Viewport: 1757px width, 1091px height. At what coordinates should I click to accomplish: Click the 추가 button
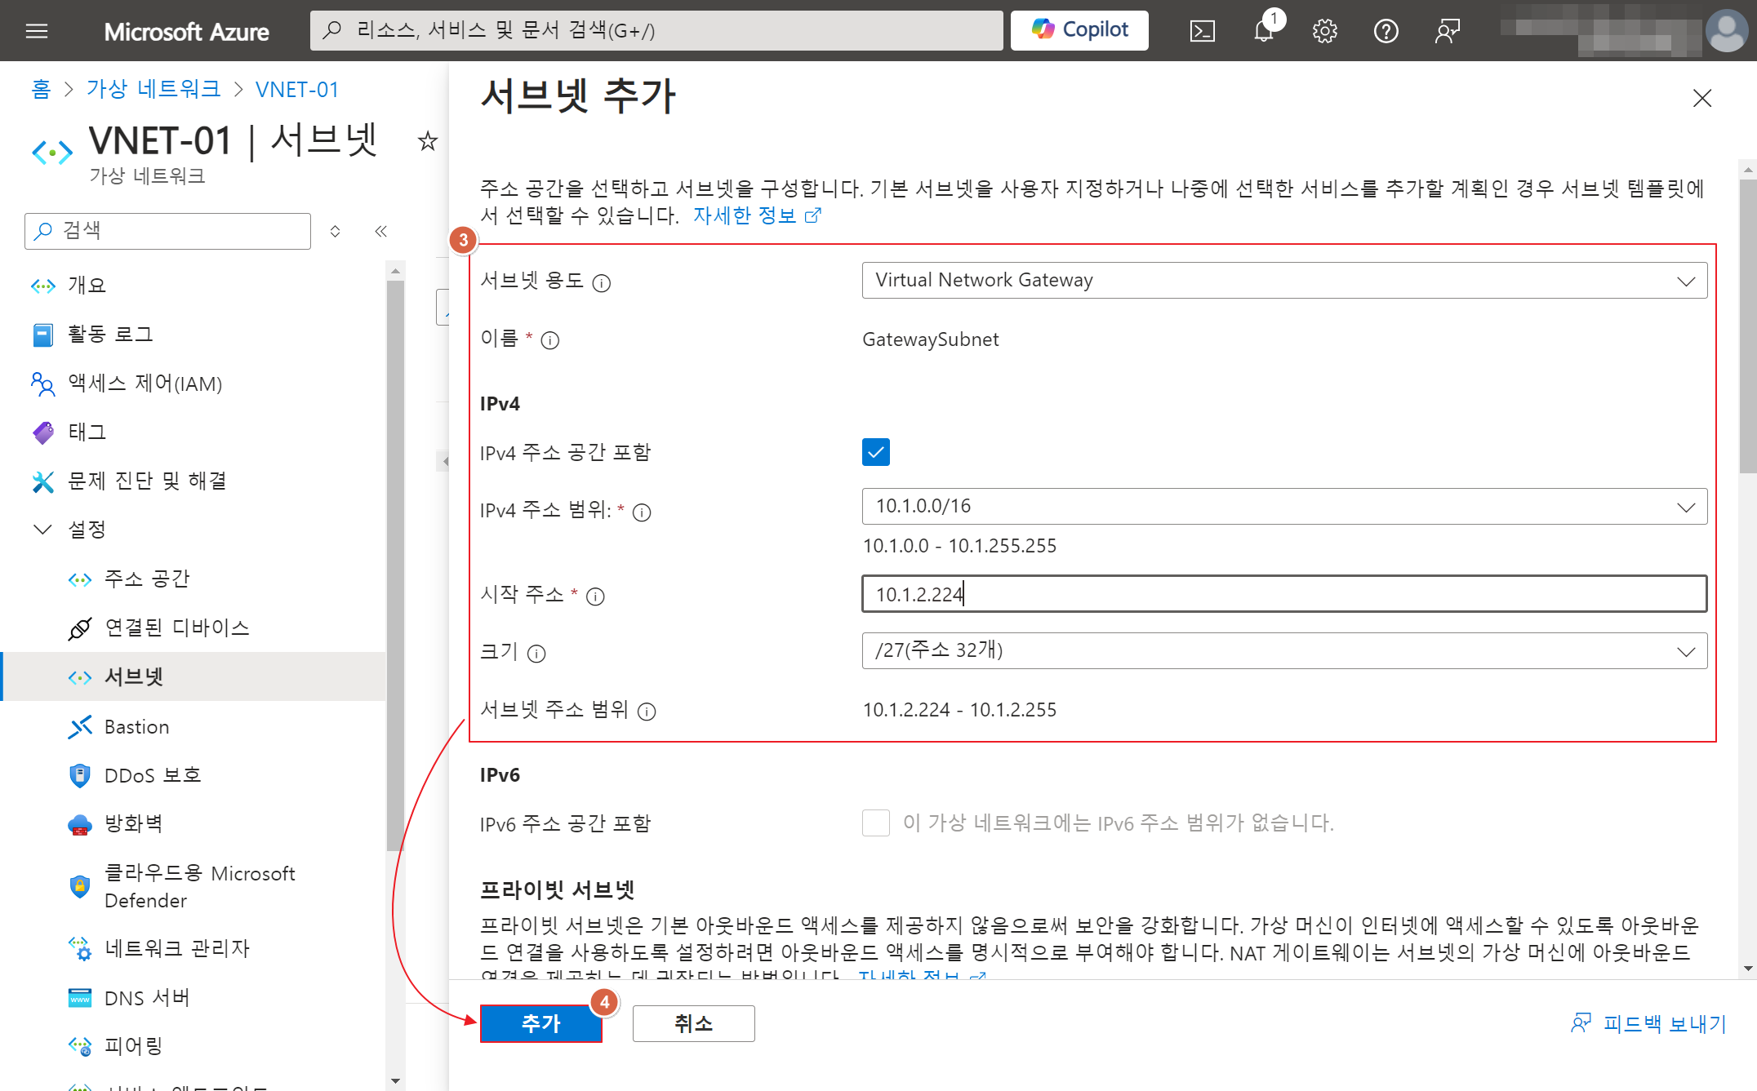coord(540,1023)
